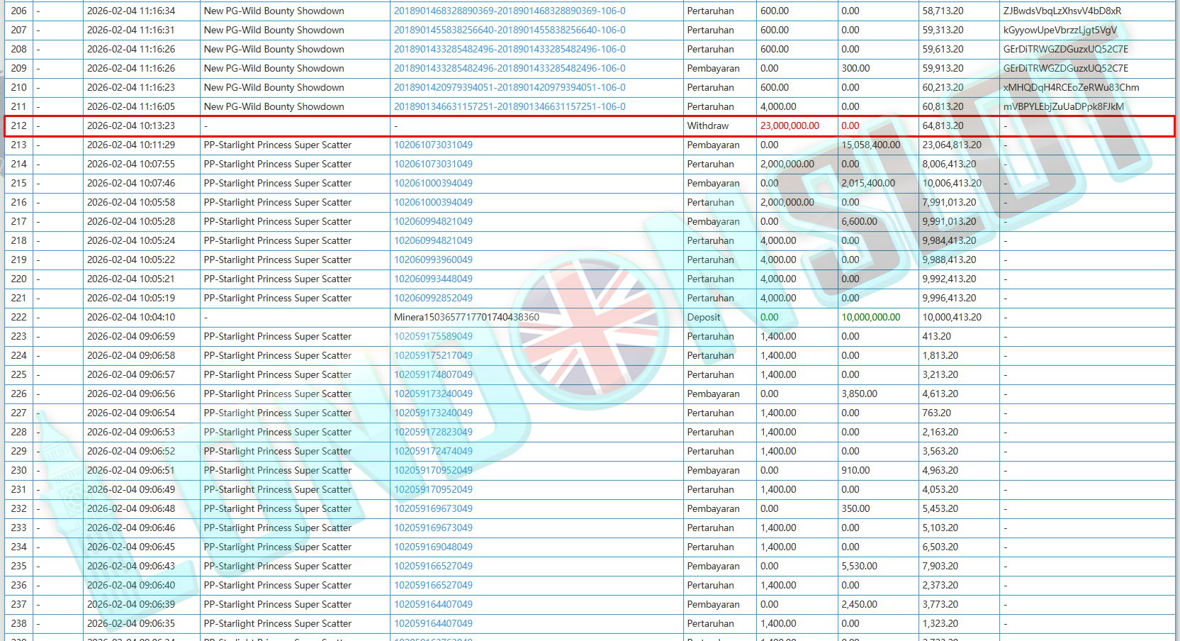Open transaction ID 102059172823049
This screenshot has width=1180, height=641.
(433, 433)
